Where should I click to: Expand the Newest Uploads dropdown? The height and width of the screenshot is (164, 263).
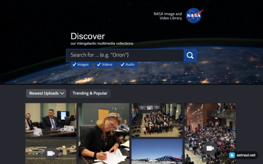pos(46,93)
